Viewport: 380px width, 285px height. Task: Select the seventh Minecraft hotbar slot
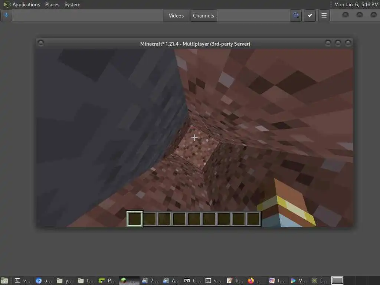point(223,219)
